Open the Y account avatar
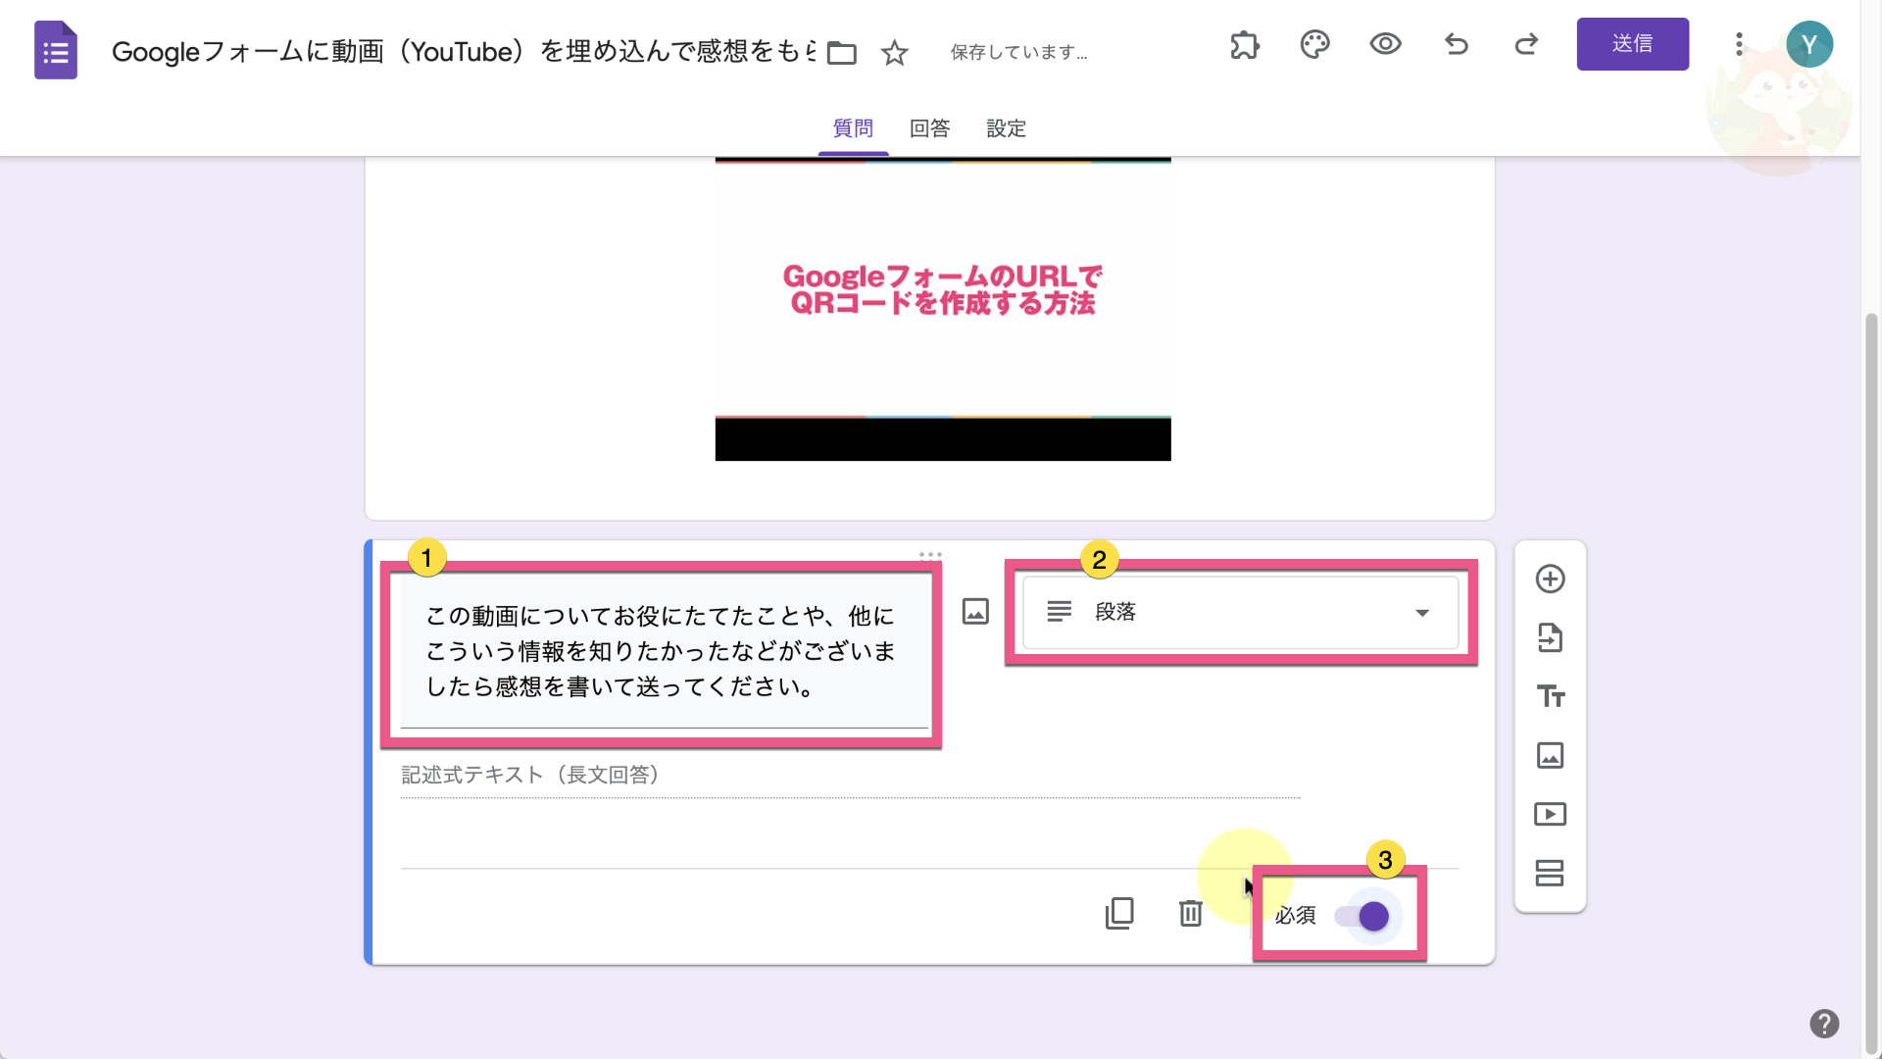 pos(1809,44)
